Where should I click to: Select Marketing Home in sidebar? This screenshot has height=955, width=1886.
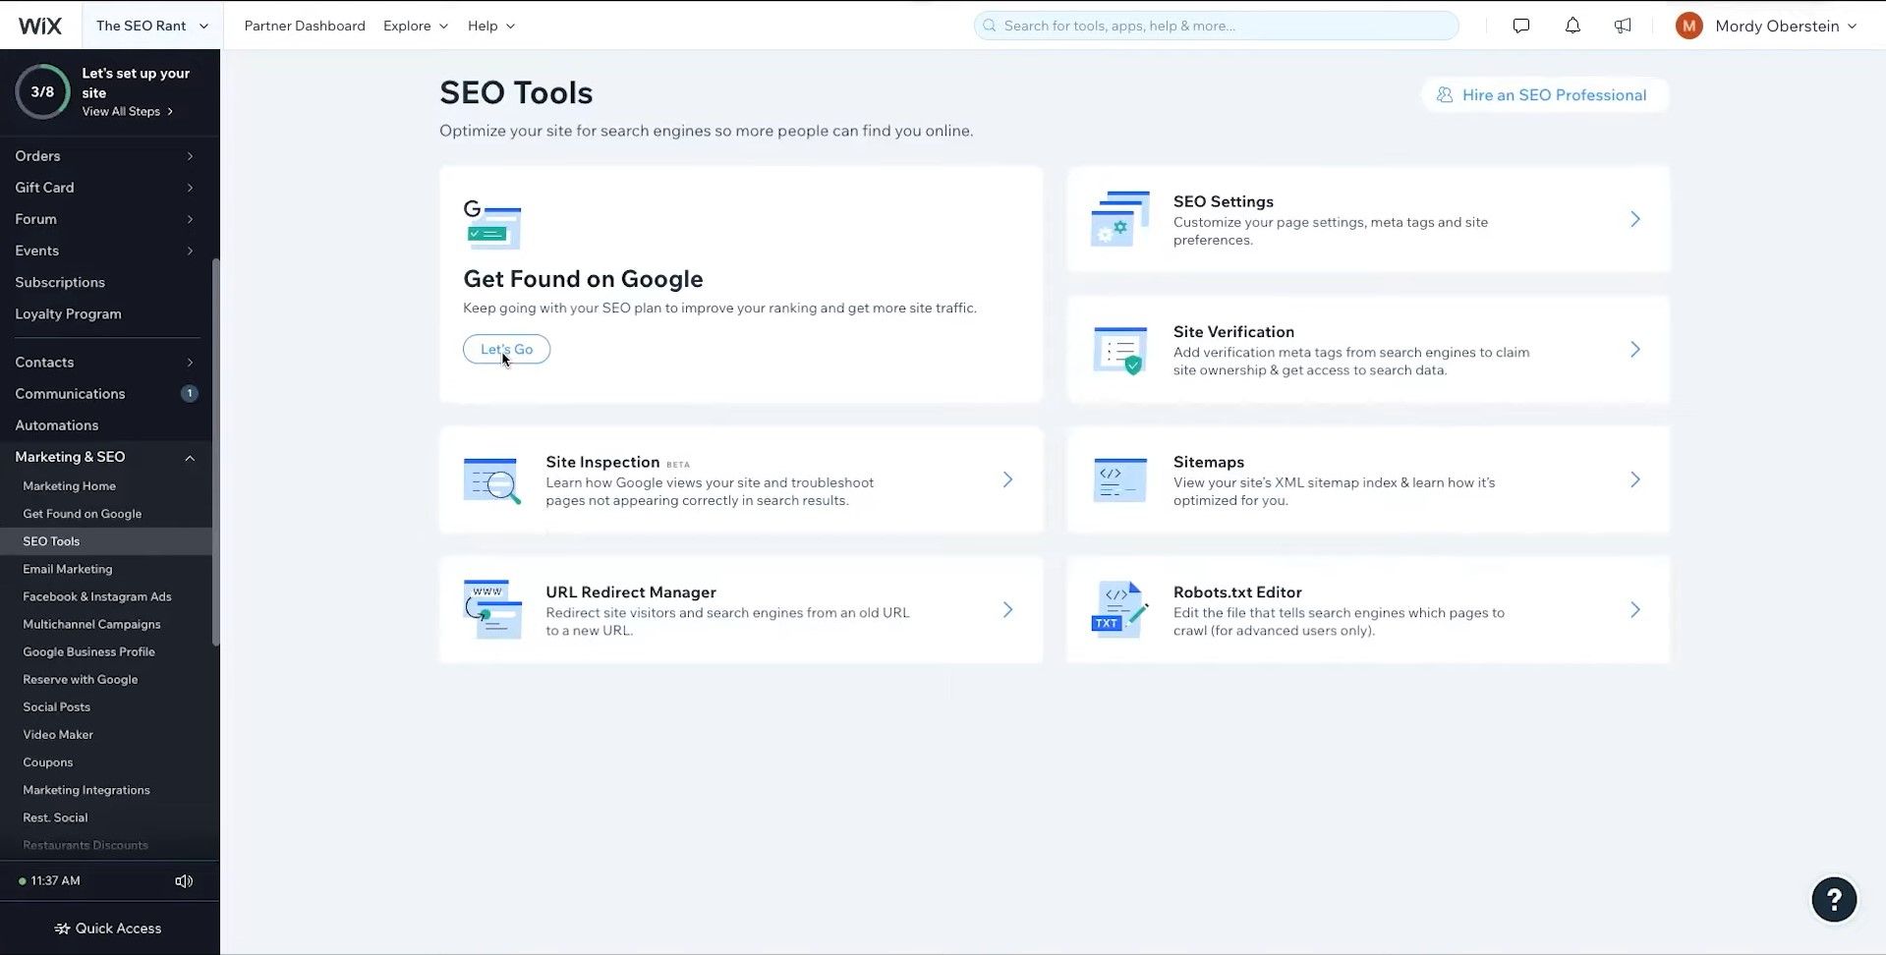(x=70, y=486)
